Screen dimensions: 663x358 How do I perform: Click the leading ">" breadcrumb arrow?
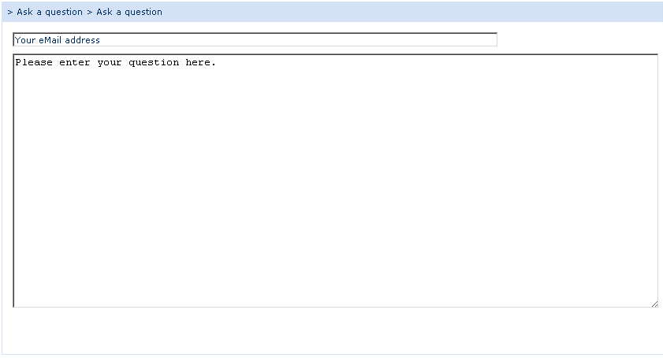click(9, 12)
